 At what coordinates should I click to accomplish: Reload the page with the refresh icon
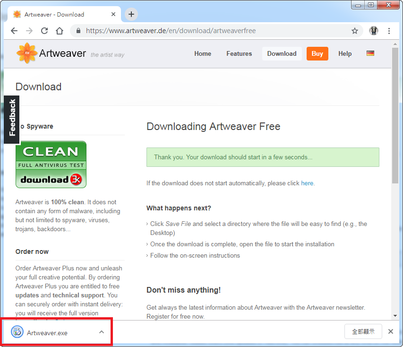[44, 31]
